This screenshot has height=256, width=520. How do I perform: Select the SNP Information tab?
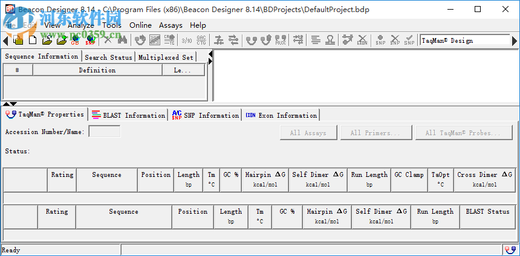tap(206, 115)
